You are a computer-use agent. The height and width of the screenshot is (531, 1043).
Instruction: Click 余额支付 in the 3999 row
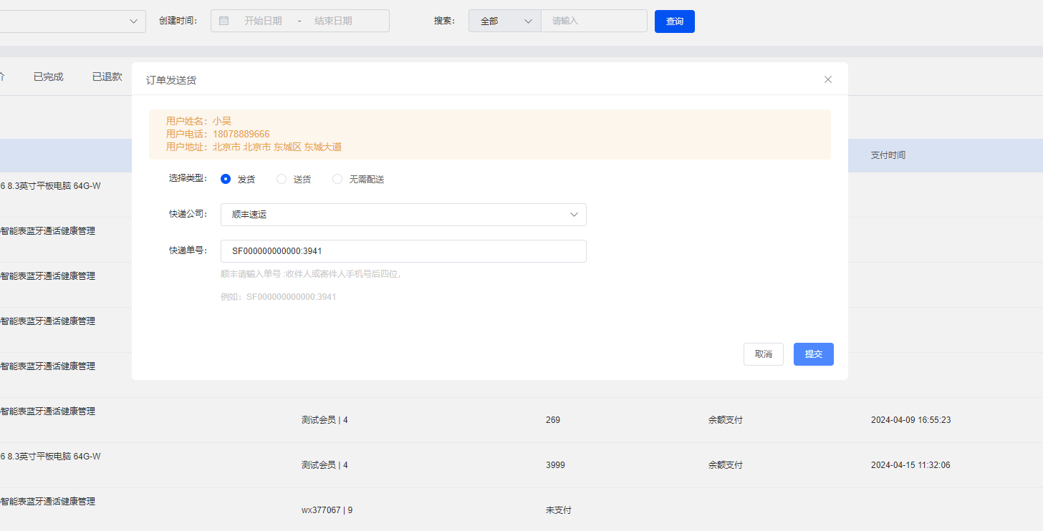click(726, 465)
